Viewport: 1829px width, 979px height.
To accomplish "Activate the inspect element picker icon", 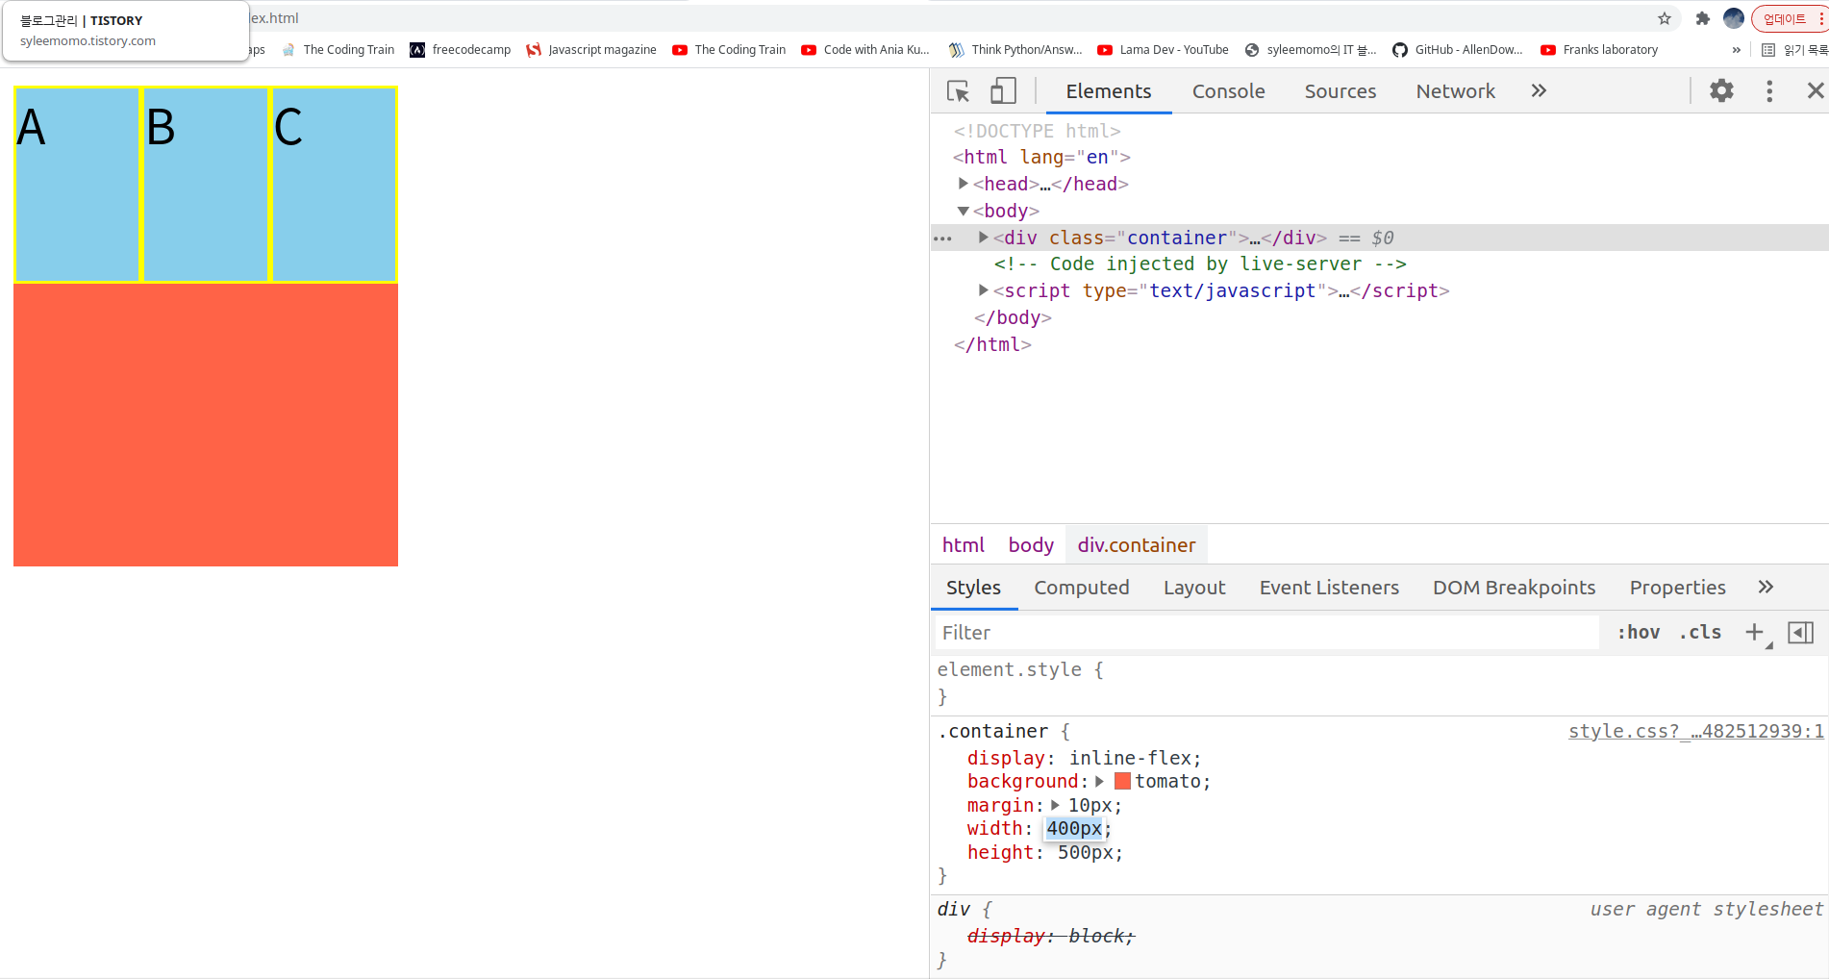I will pos(958,91).
